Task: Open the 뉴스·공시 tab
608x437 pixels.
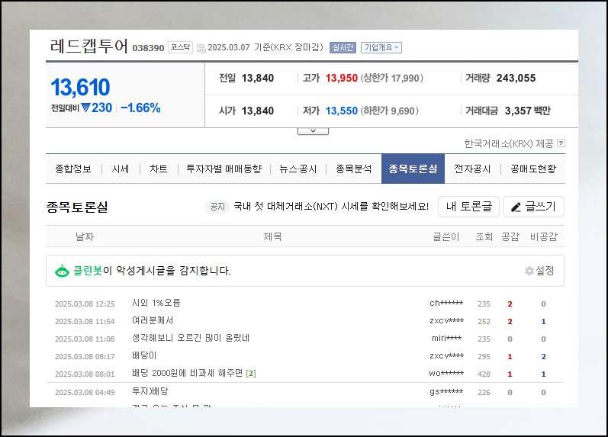Action: [x=298, y=169]
